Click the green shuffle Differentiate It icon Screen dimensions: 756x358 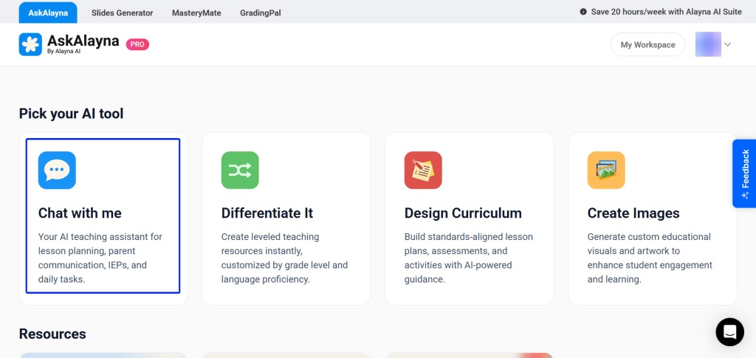(240, 171)
